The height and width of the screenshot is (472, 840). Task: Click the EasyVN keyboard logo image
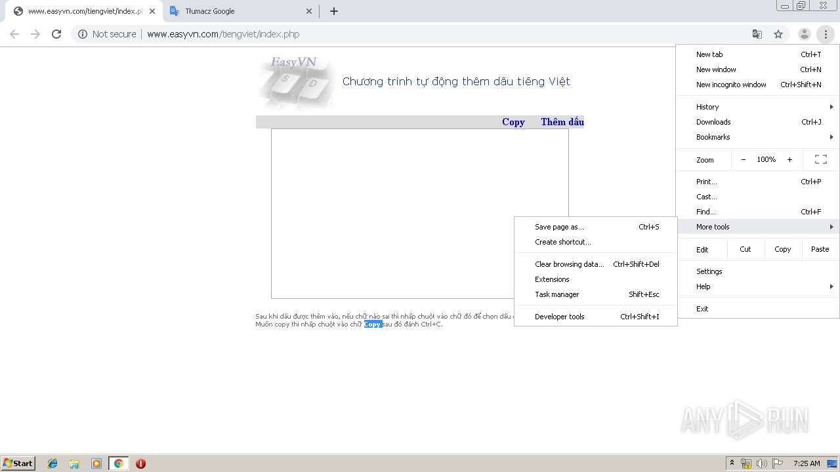[x=296, y=81]
